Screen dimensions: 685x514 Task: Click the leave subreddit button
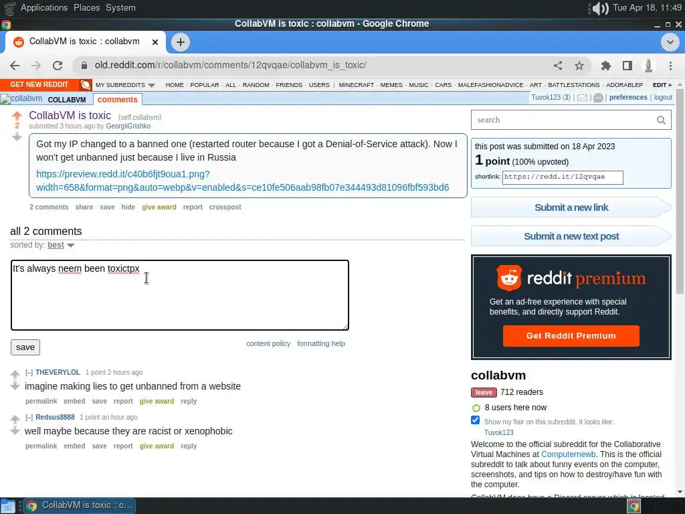(x=484, y=392)
